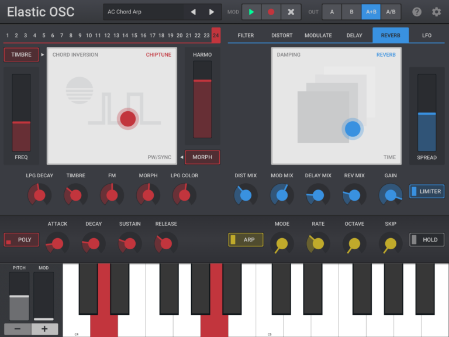
Task: Switch to the LFO tab
Action: point(427,35)
